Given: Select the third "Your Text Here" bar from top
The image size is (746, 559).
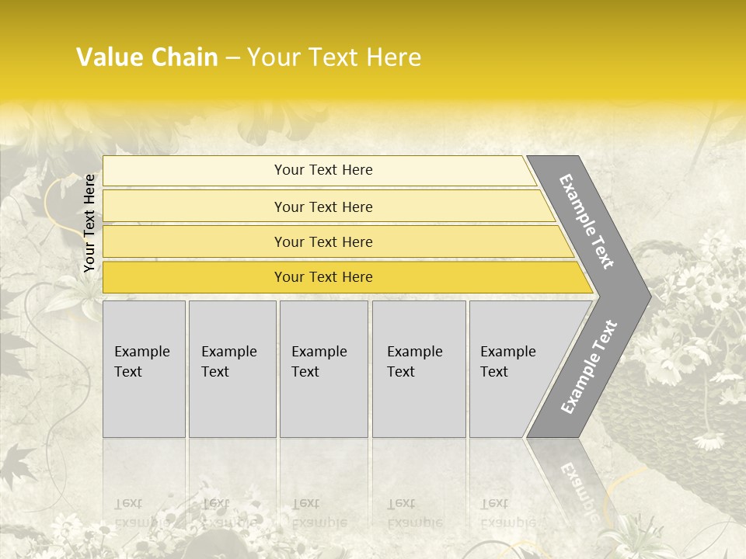Looking at the screenshot, I should point(322,241).
